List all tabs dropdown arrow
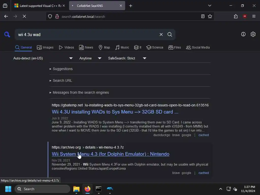Image resolution: width=260 pixels, height=195 pixels. 209,6
